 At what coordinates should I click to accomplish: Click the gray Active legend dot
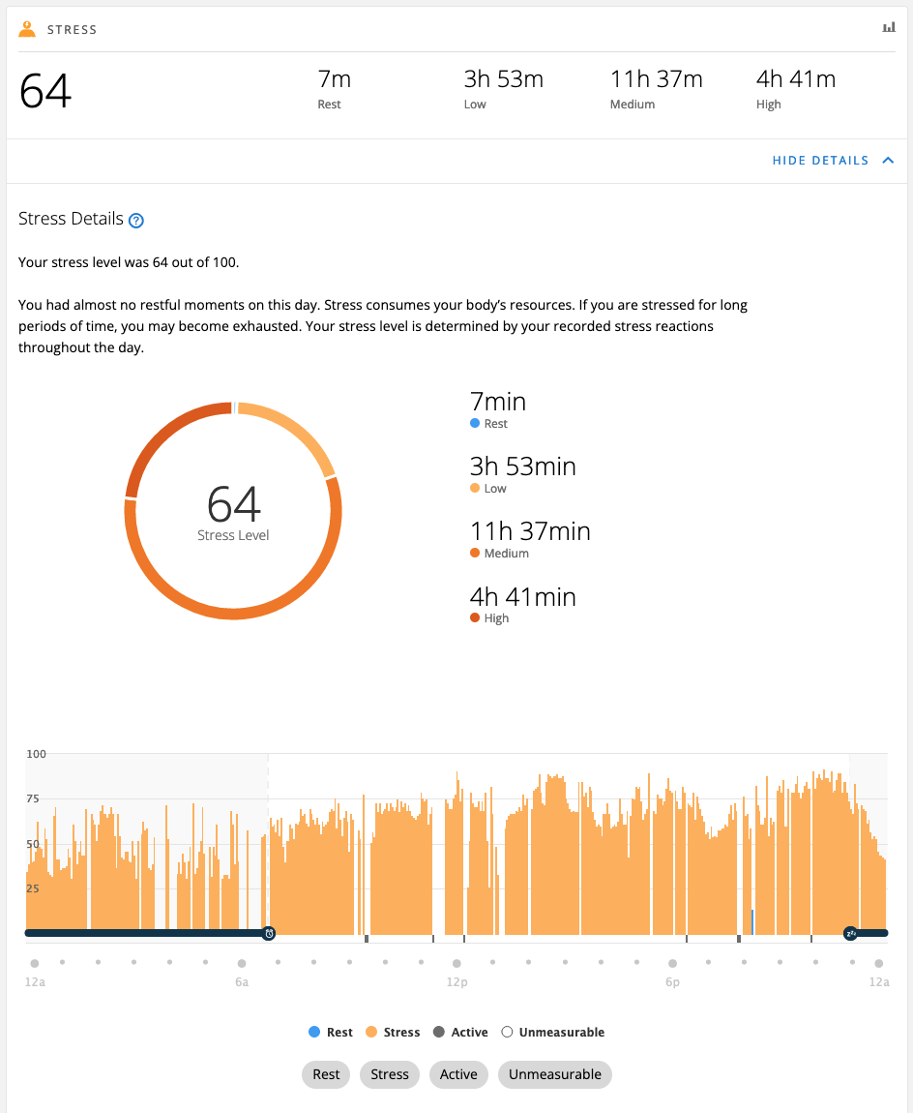click(x=438, y=1033)
